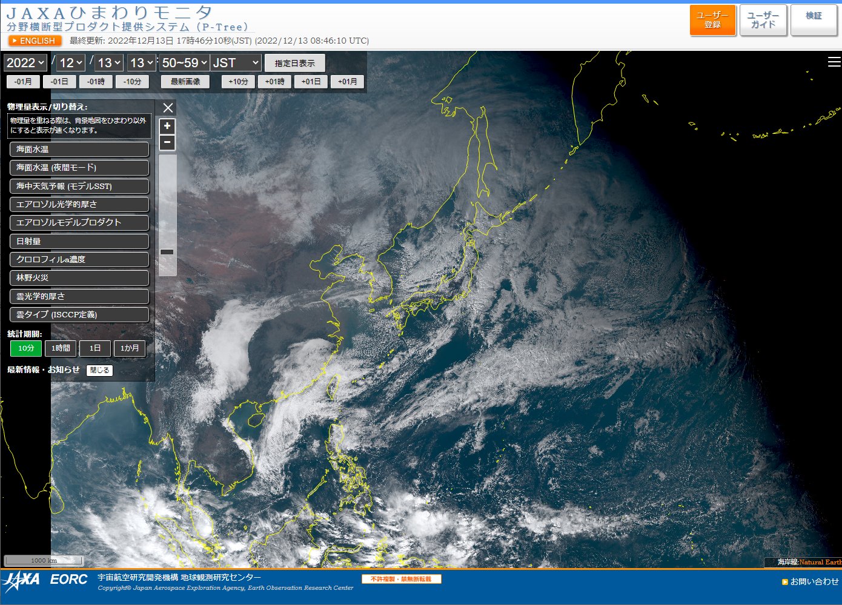Select 海面水温 (夜間モード) product
This screenshot has width=842, height=605.
pyautogui.click(x=79, y=168)
